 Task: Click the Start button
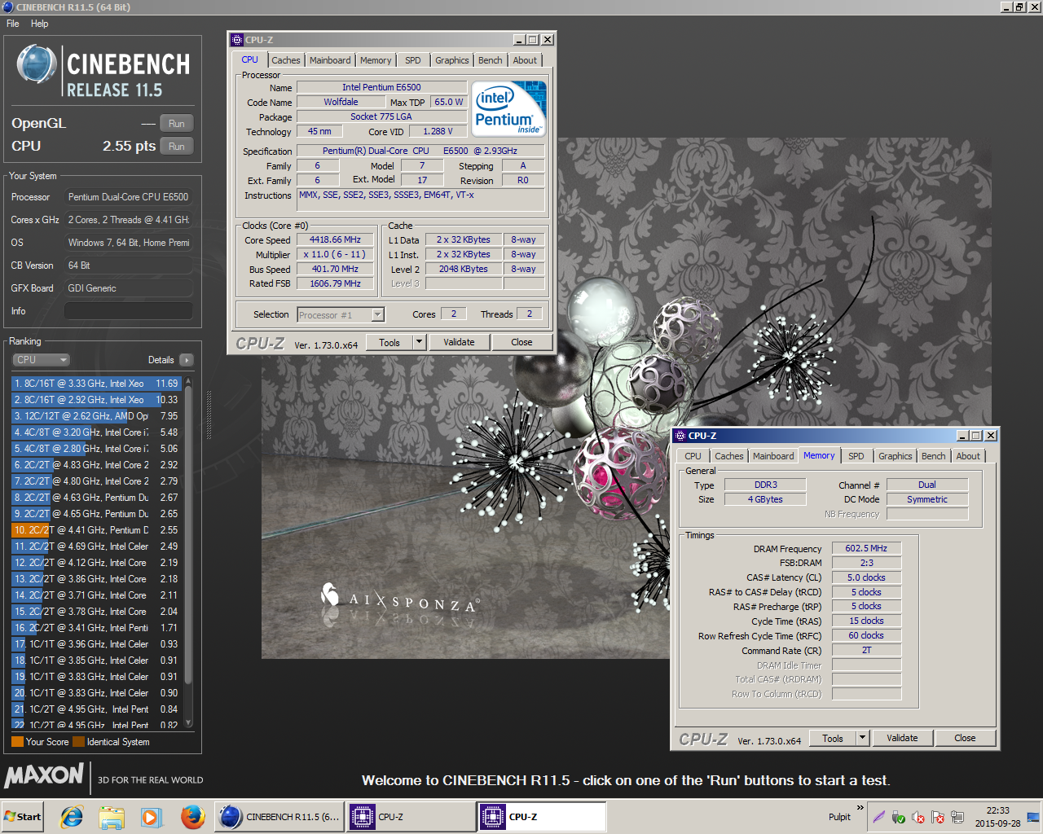tap(23, 817)
